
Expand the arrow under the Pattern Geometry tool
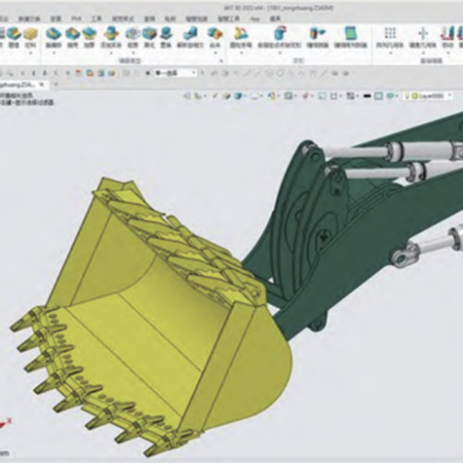pyautogui.click(x=390, y=53)
